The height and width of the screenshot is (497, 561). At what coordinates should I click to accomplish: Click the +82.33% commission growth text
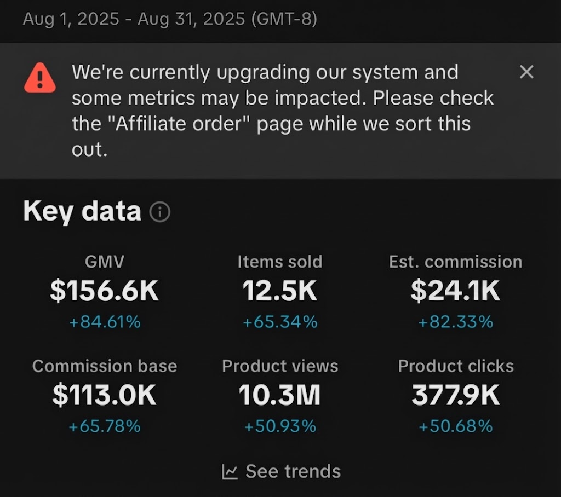point(455,322)
